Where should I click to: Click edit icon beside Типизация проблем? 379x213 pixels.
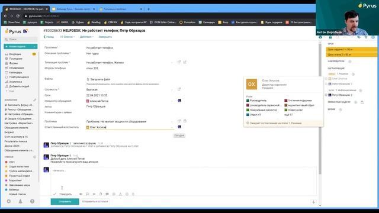185,62
